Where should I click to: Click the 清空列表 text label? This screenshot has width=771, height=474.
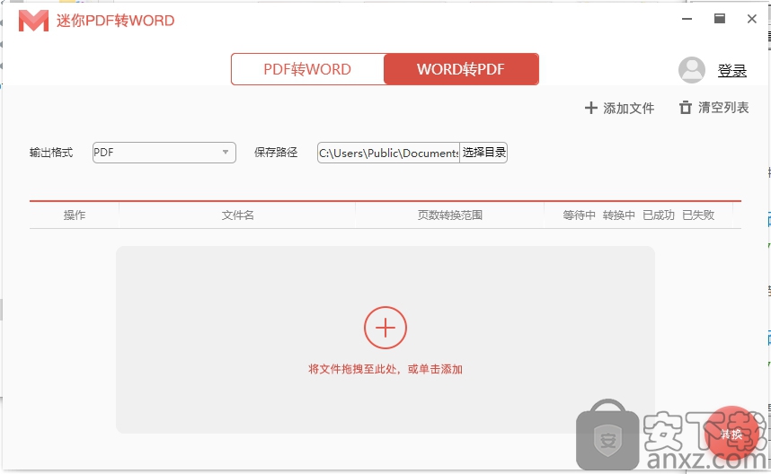[723, 108]
